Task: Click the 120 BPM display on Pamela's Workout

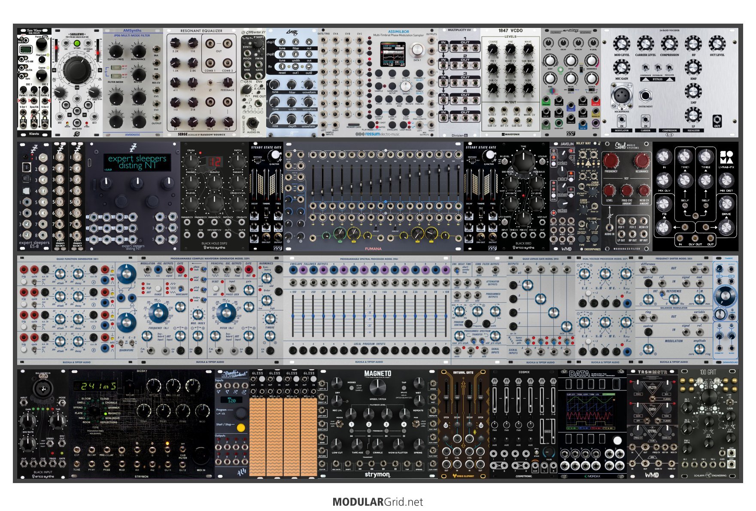Action: (231, 400)
